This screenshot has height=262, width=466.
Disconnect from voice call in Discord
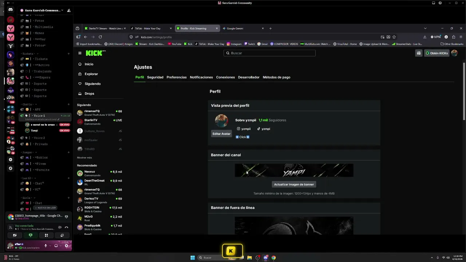tap(66, 227)
